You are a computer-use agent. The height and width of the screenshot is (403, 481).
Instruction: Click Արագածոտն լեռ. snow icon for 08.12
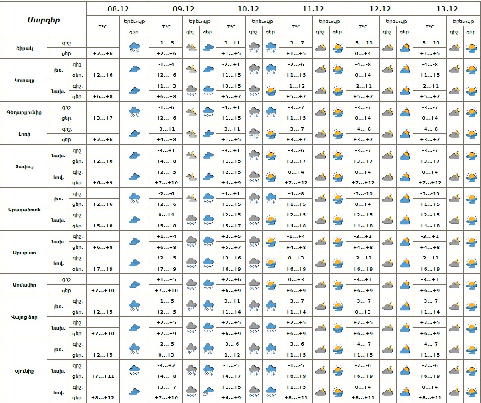[x=134, y=198]
